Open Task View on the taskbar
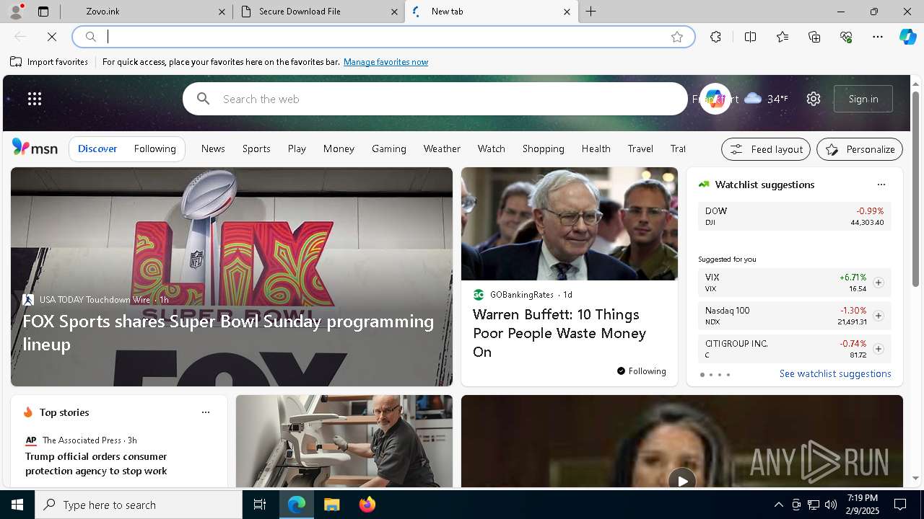 [x=260, y=505]
